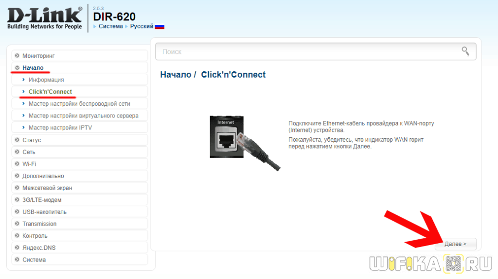Expand the Wi-Fi menu section

tap(80, 164)
